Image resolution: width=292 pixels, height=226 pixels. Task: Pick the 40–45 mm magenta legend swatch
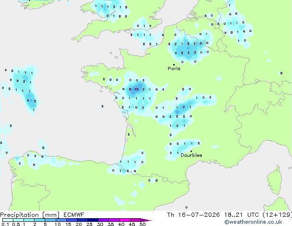[x=125, y=220]
